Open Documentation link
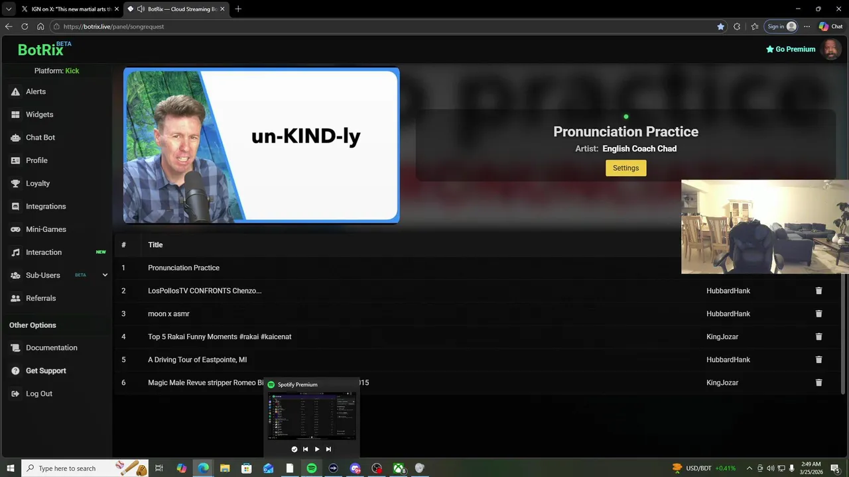 pyautogui.click(x=51, y=348)
